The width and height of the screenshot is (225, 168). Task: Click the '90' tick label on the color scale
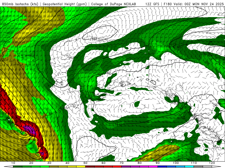pyautogui.click(x=158, y=163)
